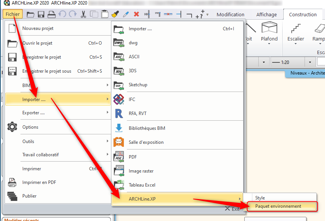Click the open folder toolbar icon
Image resolution: width=325 pixels, height=221 pixels.
tap(30, 14)
